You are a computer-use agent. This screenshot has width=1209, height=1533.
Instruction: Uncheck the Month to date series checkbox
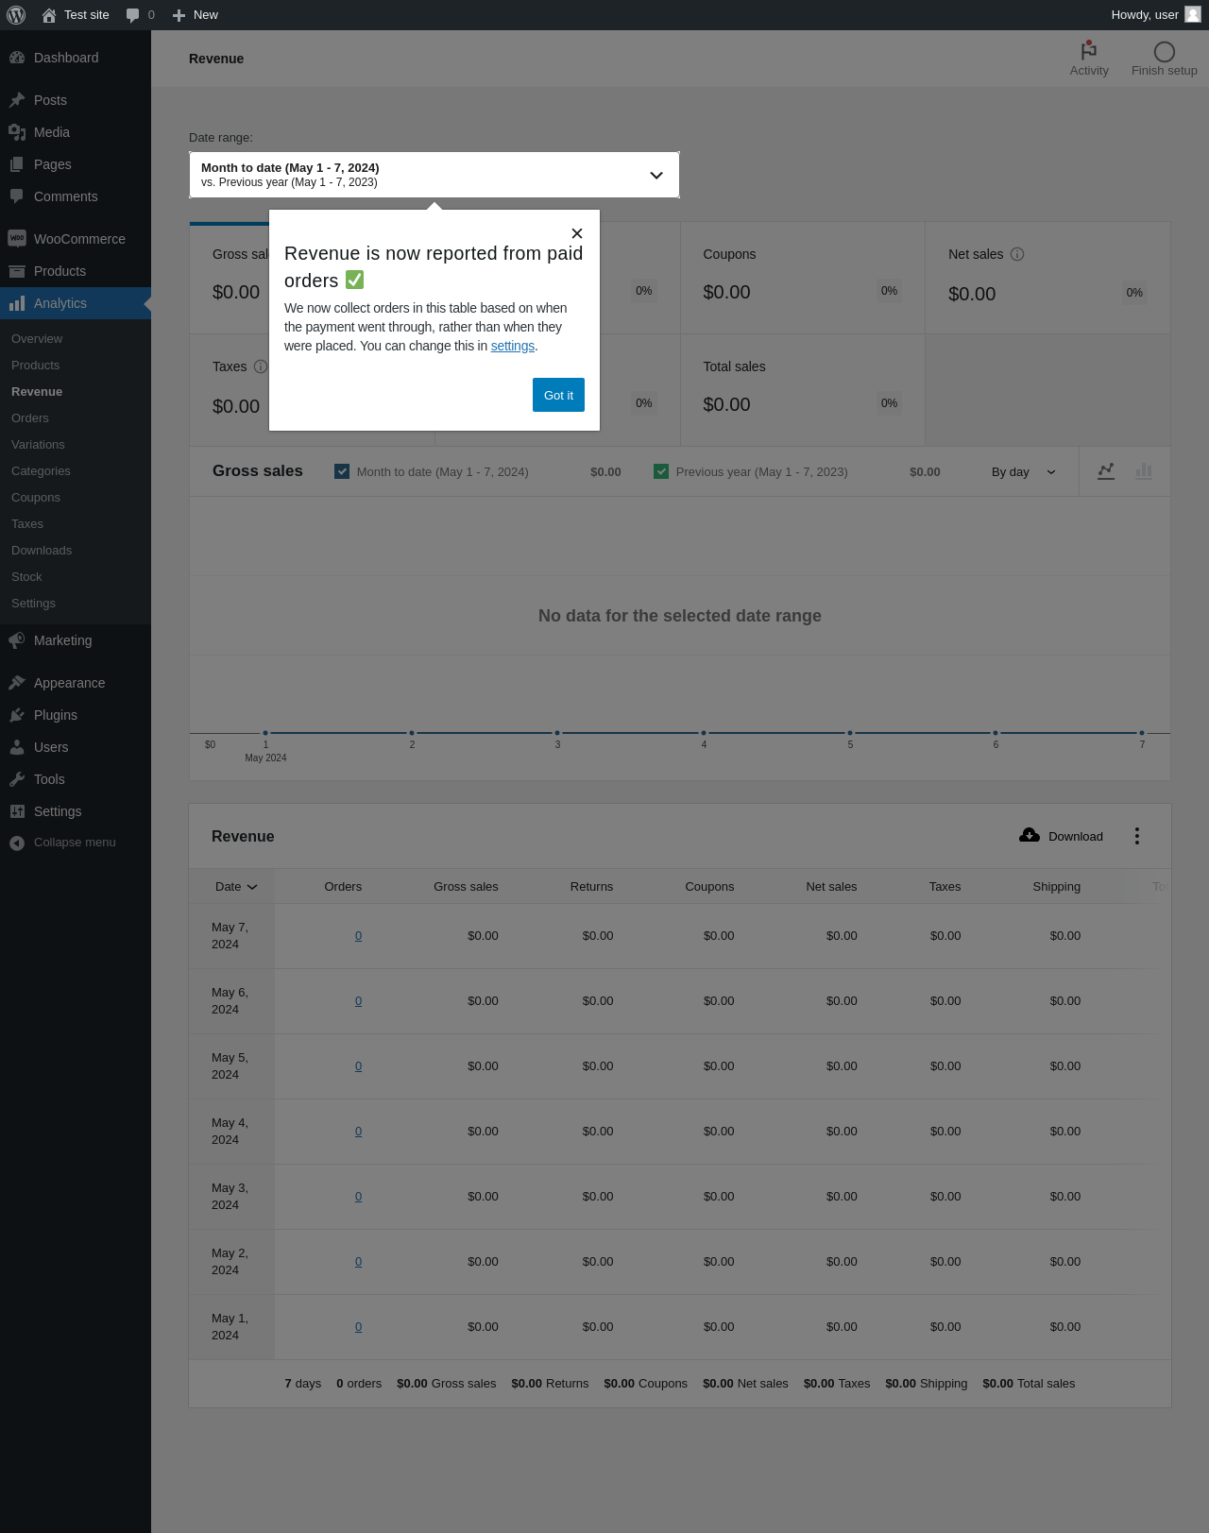[x=342, y=471]
